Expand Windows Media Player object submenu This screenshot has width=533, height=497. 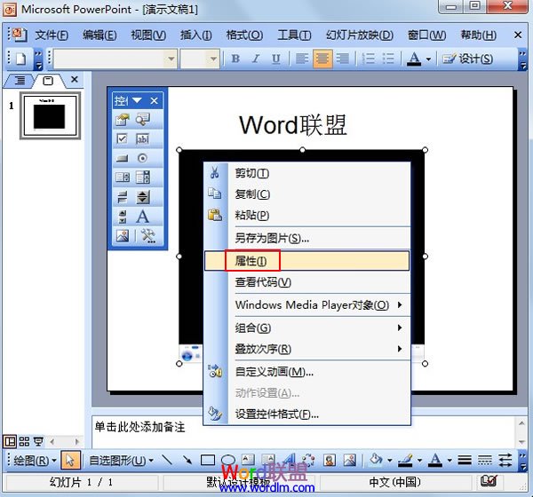[400, 304]
